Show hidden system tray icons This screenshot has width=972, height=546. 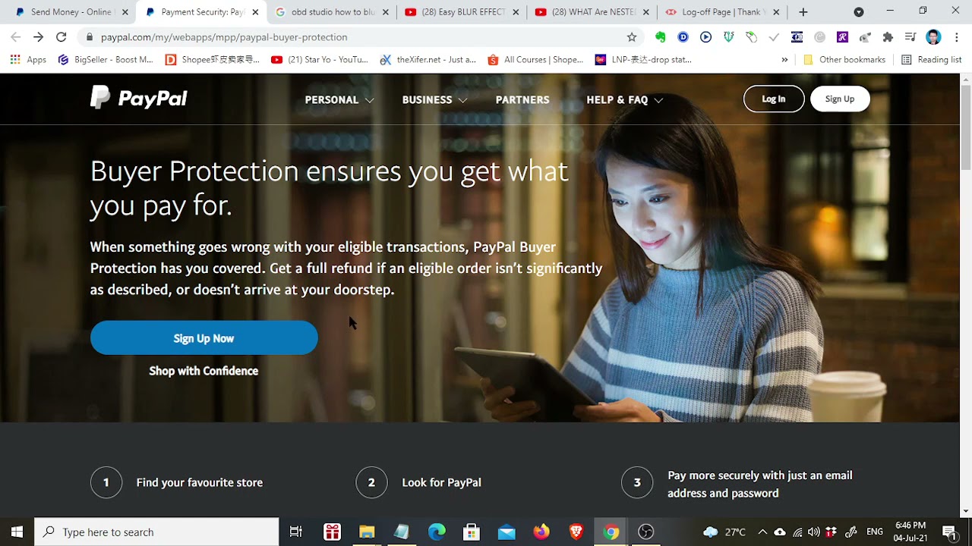[762, 532]
